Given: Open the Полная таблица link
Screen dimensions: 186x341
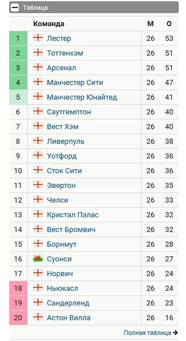Looking at the screenshot, I should [147, 333].
